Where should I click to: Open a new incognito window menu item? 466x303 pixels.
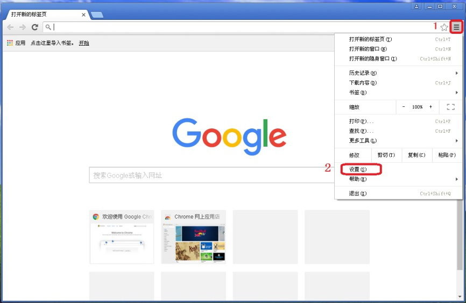(398, 59)
